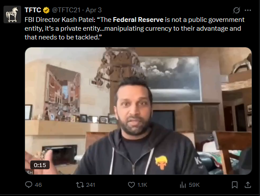Click the 59K views count
260x196 pixels.
pyautogui.click(x=194, y=185)
